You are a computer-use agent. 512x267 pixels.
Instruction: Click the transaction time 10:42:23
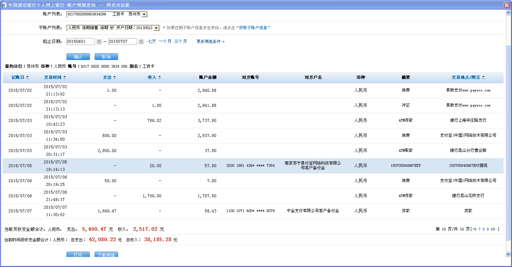pyautogui.click(x=55, y=124)
